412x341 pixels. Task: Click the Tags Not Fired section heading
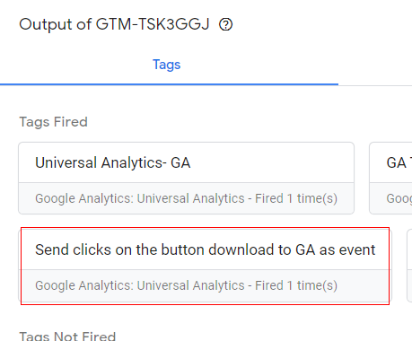[67, 337]
